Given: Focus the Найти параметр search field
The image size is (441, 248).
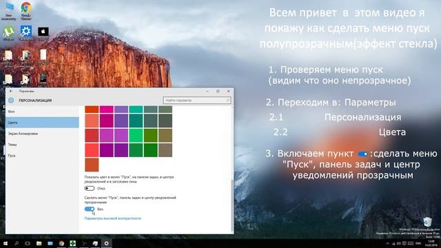Looking at the screenshot, I should (197, 100).
